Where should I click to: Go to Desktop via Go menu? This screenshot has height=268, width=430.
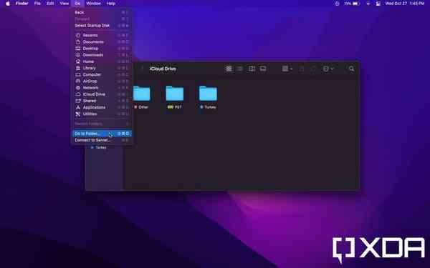[x=102, y=49]
